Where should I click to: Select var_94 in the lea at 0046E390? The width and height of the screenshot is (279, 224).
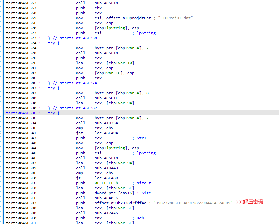pos(125,103)
